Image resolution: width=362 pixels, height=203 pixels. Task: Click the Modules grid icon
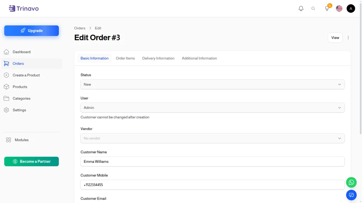pos(8,140)
